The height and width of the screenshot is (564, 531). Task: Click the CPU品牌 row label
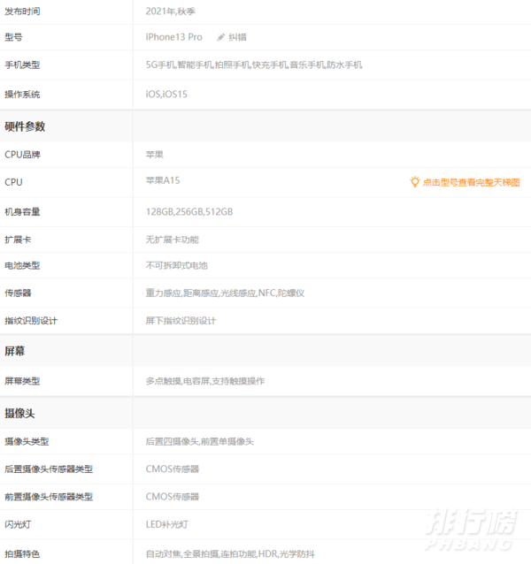(22, 155)
